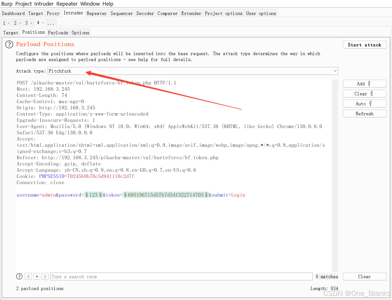Click the Host: 192.168.3.245 header

point(43,89)
